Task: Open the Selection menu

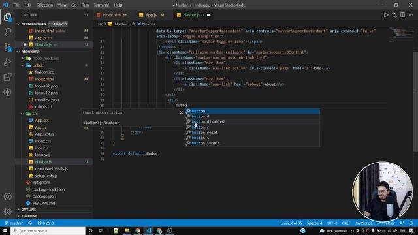Action: coord(44,5)
